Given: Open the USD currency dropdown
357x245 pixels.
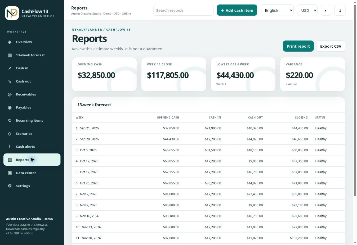Looking at the screenshot, I should 307,10.
